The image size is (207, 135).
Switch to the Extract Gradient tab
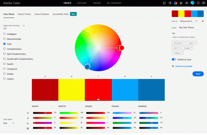(42, 14)
